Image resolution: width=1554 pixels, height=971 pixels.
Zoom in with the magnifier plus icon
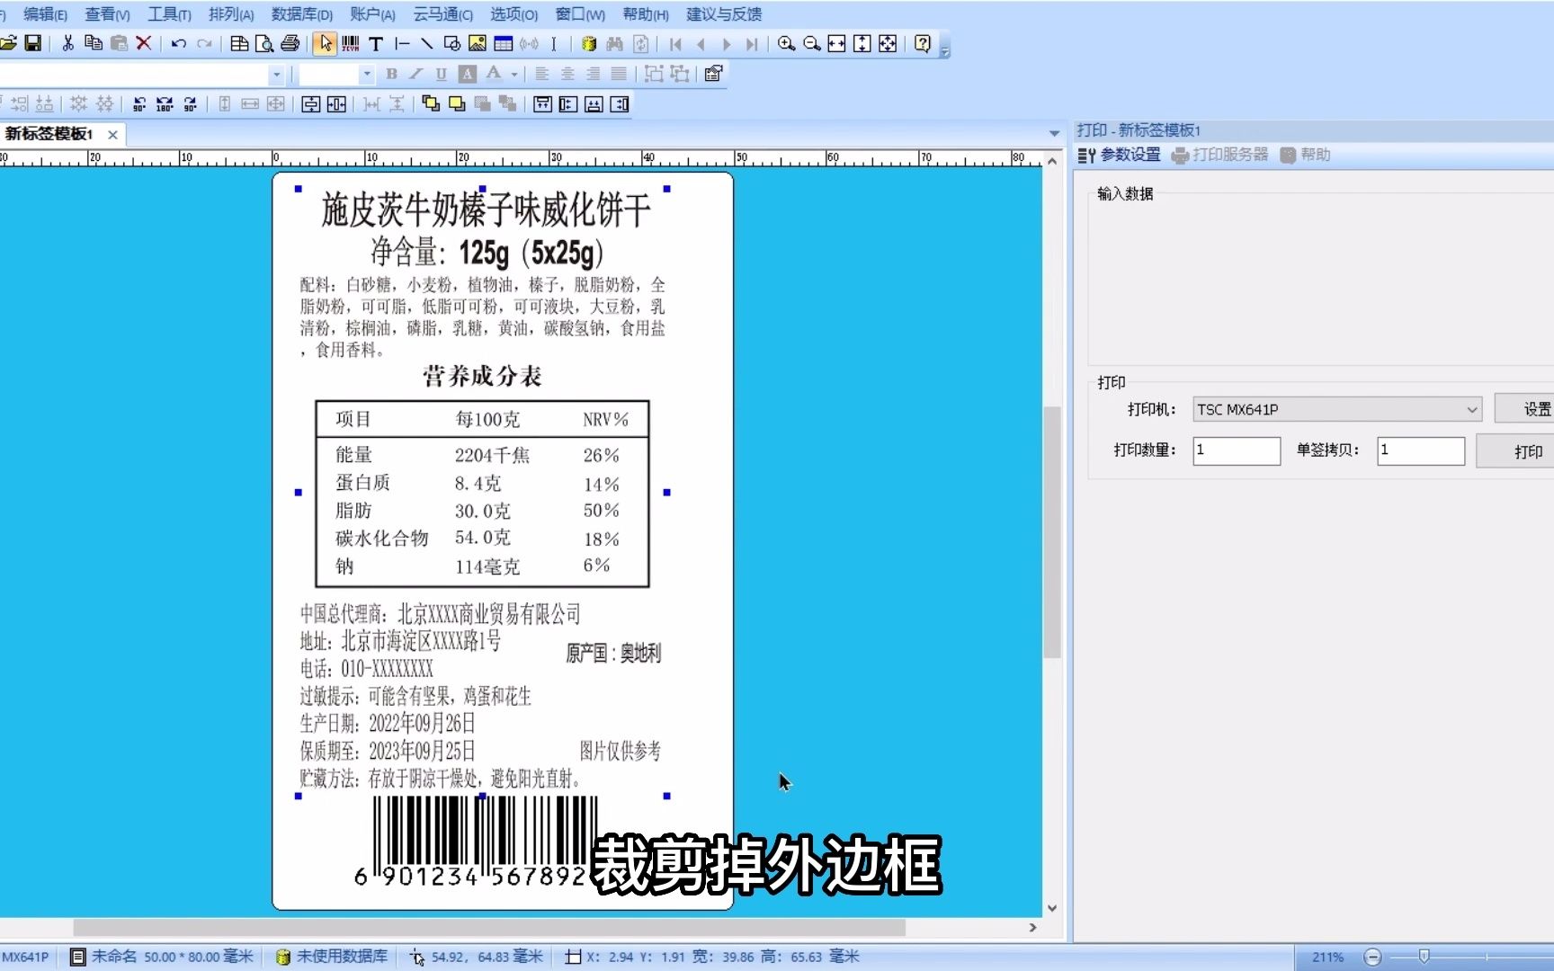(x=786, y=43)
